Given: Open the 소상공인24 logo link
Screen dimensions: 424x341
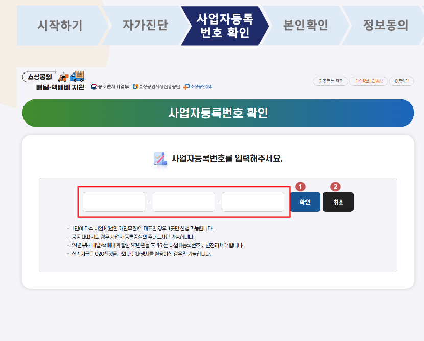Looking at the screenshot, I should point(198,87).
